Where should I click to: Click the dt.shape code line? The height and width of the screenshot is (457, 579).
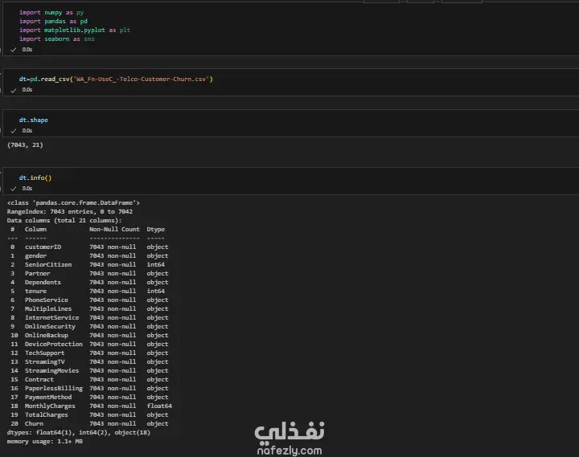[34, 120]
